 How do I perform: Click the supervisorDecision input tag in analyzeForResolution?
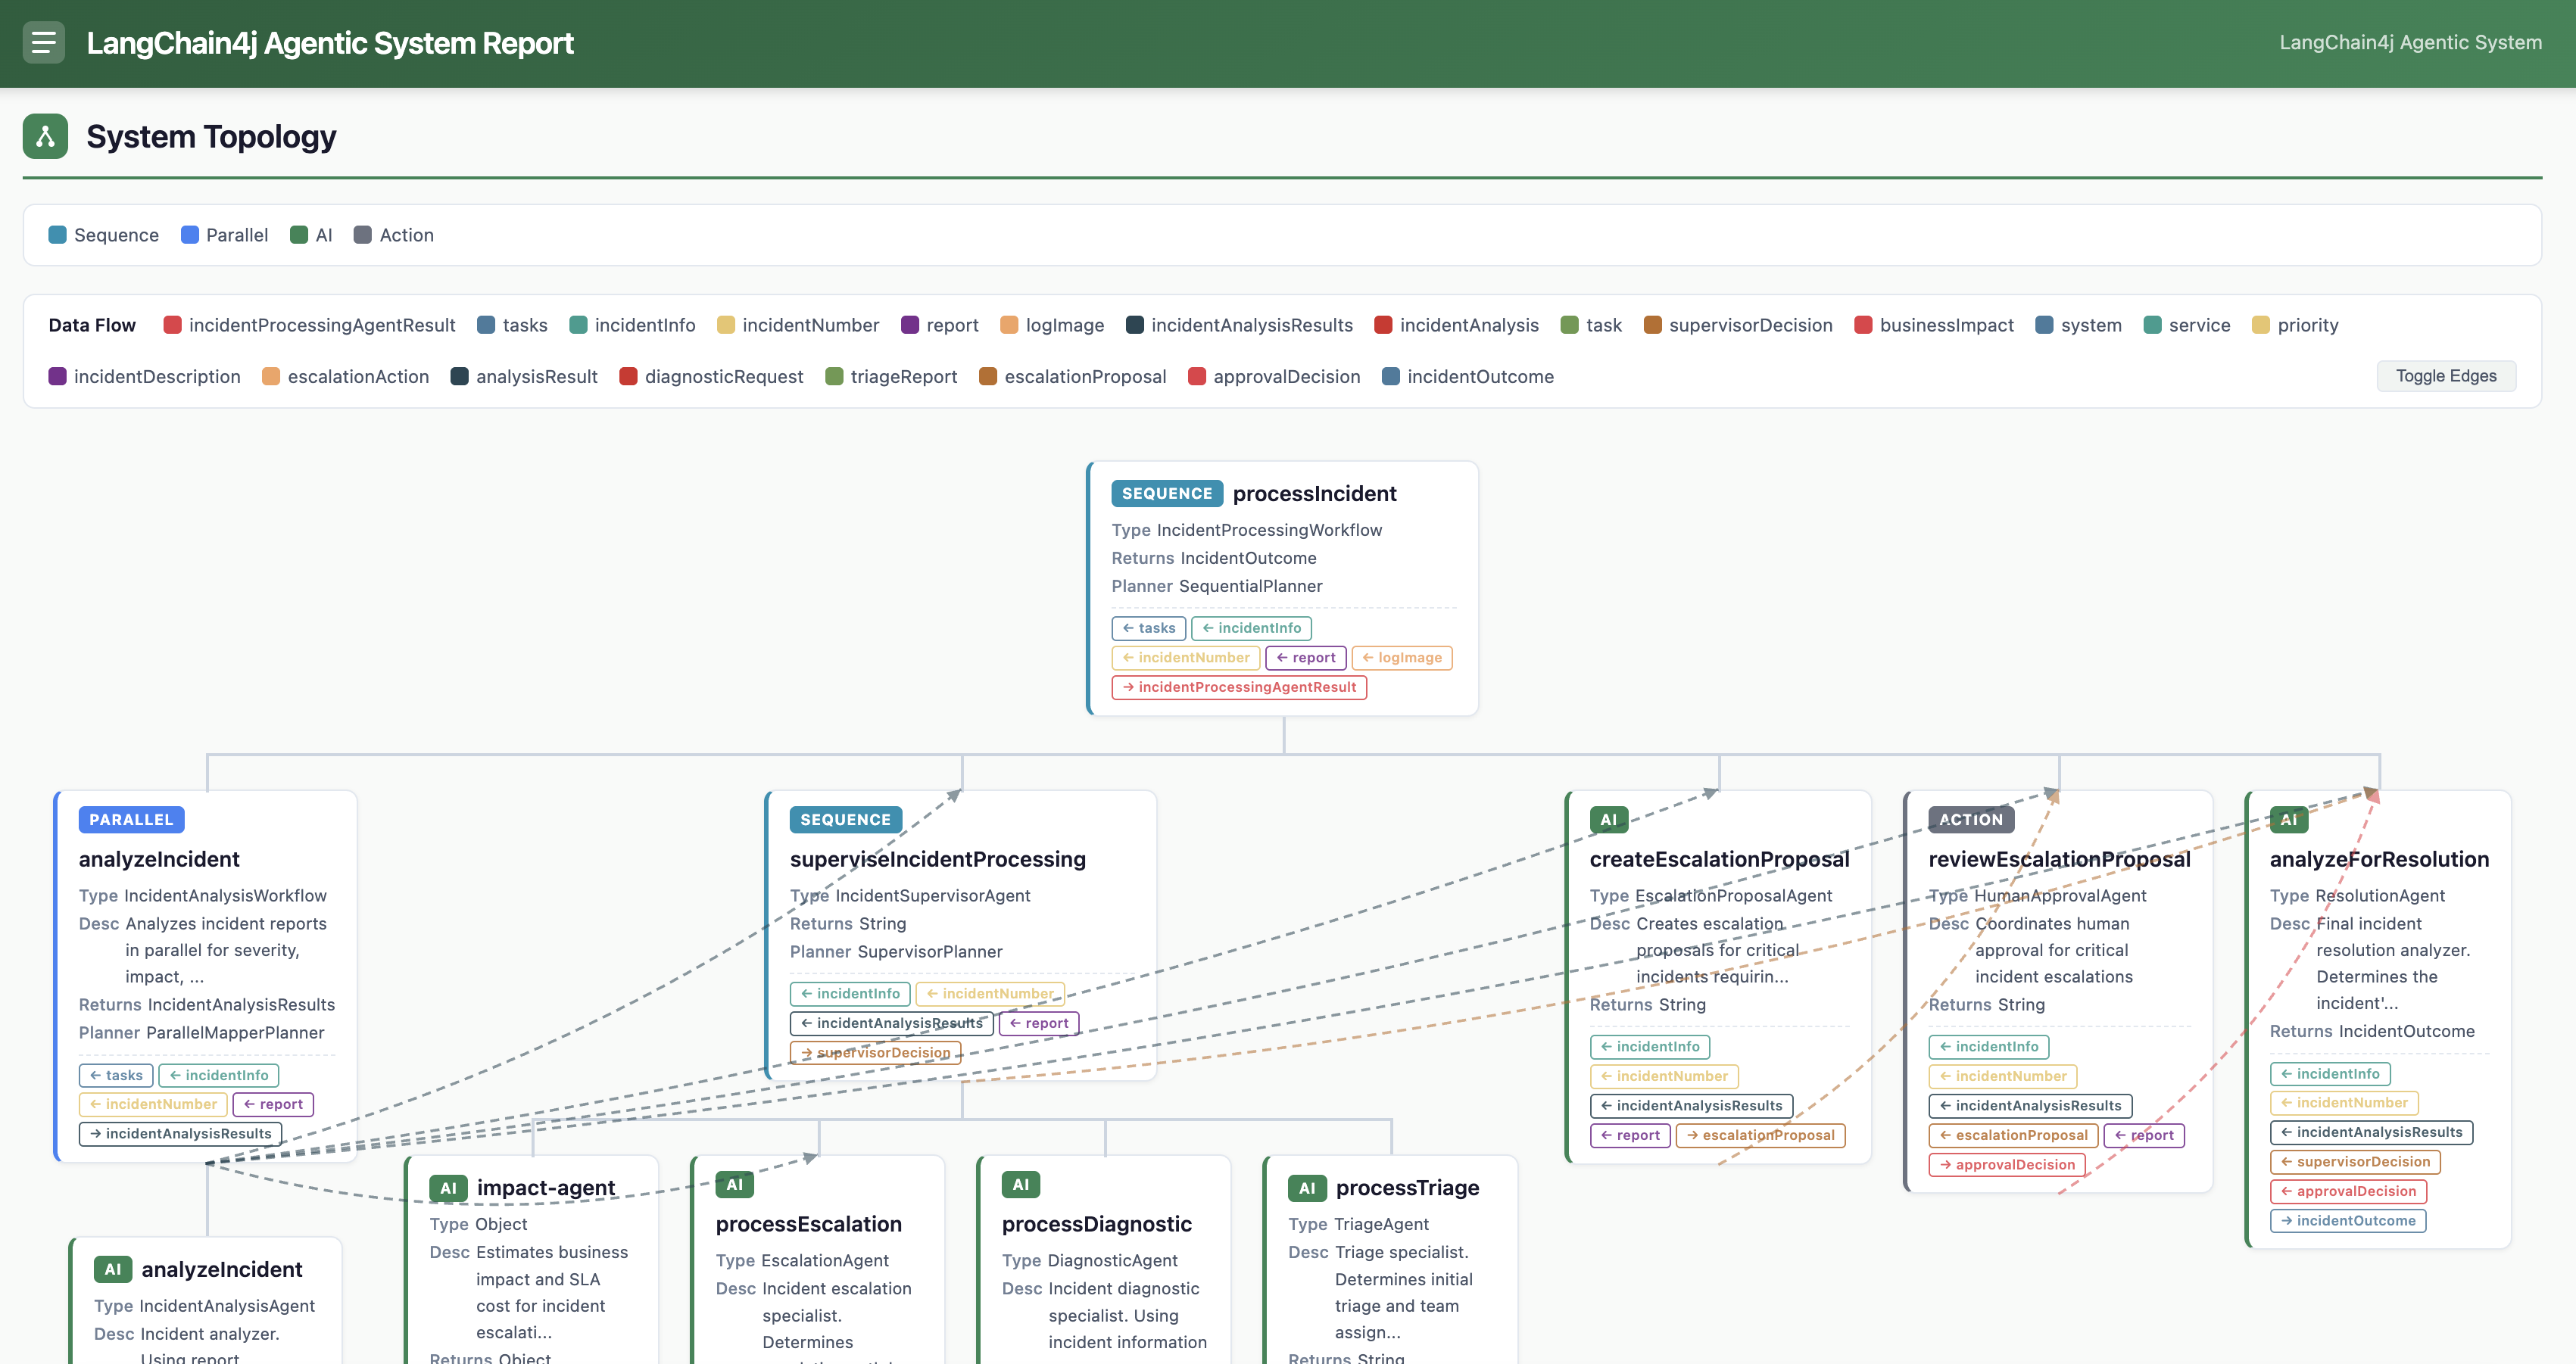tap(2355, 1162)
